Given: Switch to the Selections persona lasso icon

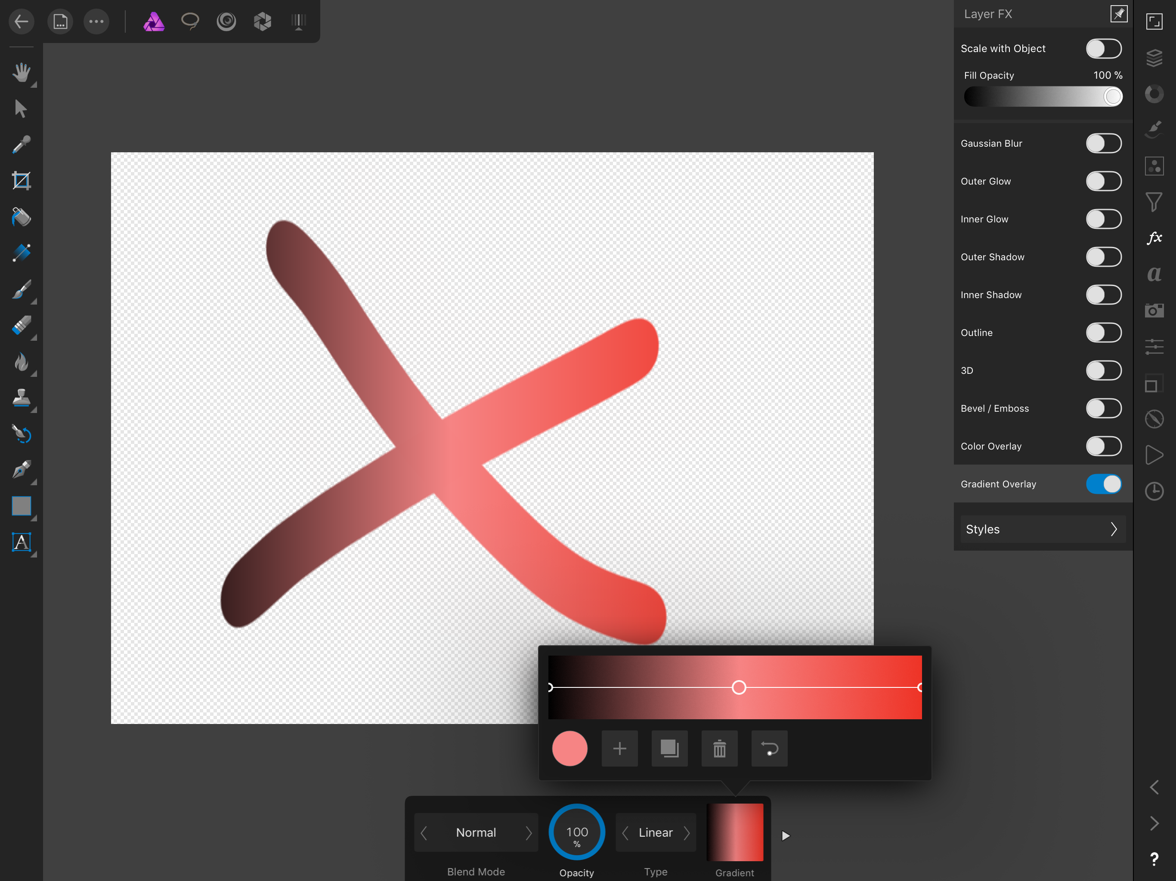Looking at the screenshot, I should [x=190, y=22].
